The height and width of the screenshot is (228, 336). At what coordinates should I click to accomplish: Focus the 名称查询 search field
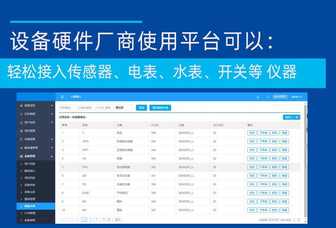[x=68, y=108]
